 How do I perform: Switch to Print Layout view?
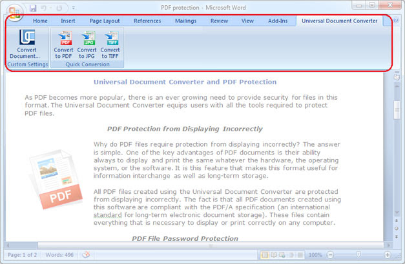pos(265,255)
